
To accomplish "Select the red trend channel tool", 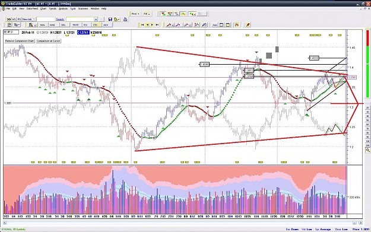I will click(x=196, y=24).
